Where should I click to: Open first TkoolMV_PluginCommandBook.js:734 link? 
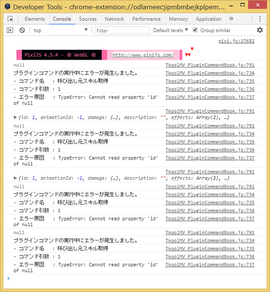tap(210, 73)
